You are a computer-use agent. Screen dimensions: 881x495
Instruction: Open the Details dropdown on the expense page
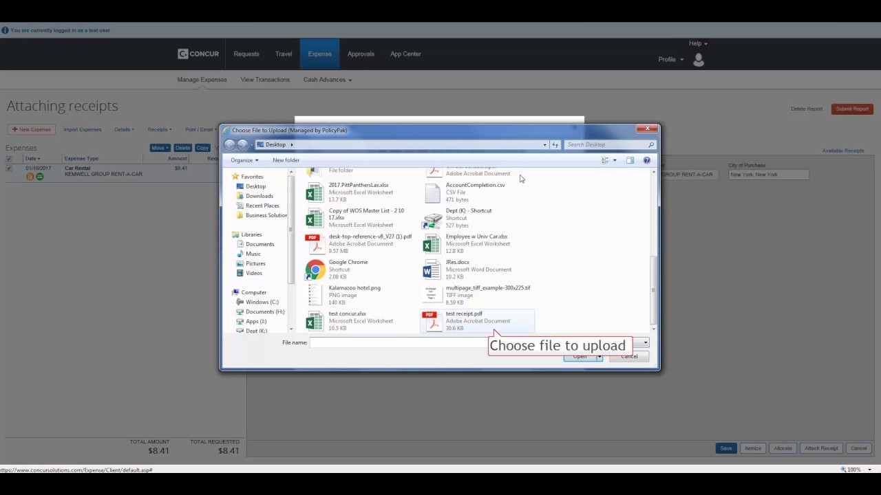tap(124, 129)
